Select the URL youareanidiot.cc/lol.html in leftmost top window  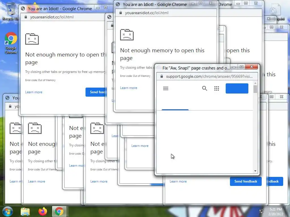point(52,17)
